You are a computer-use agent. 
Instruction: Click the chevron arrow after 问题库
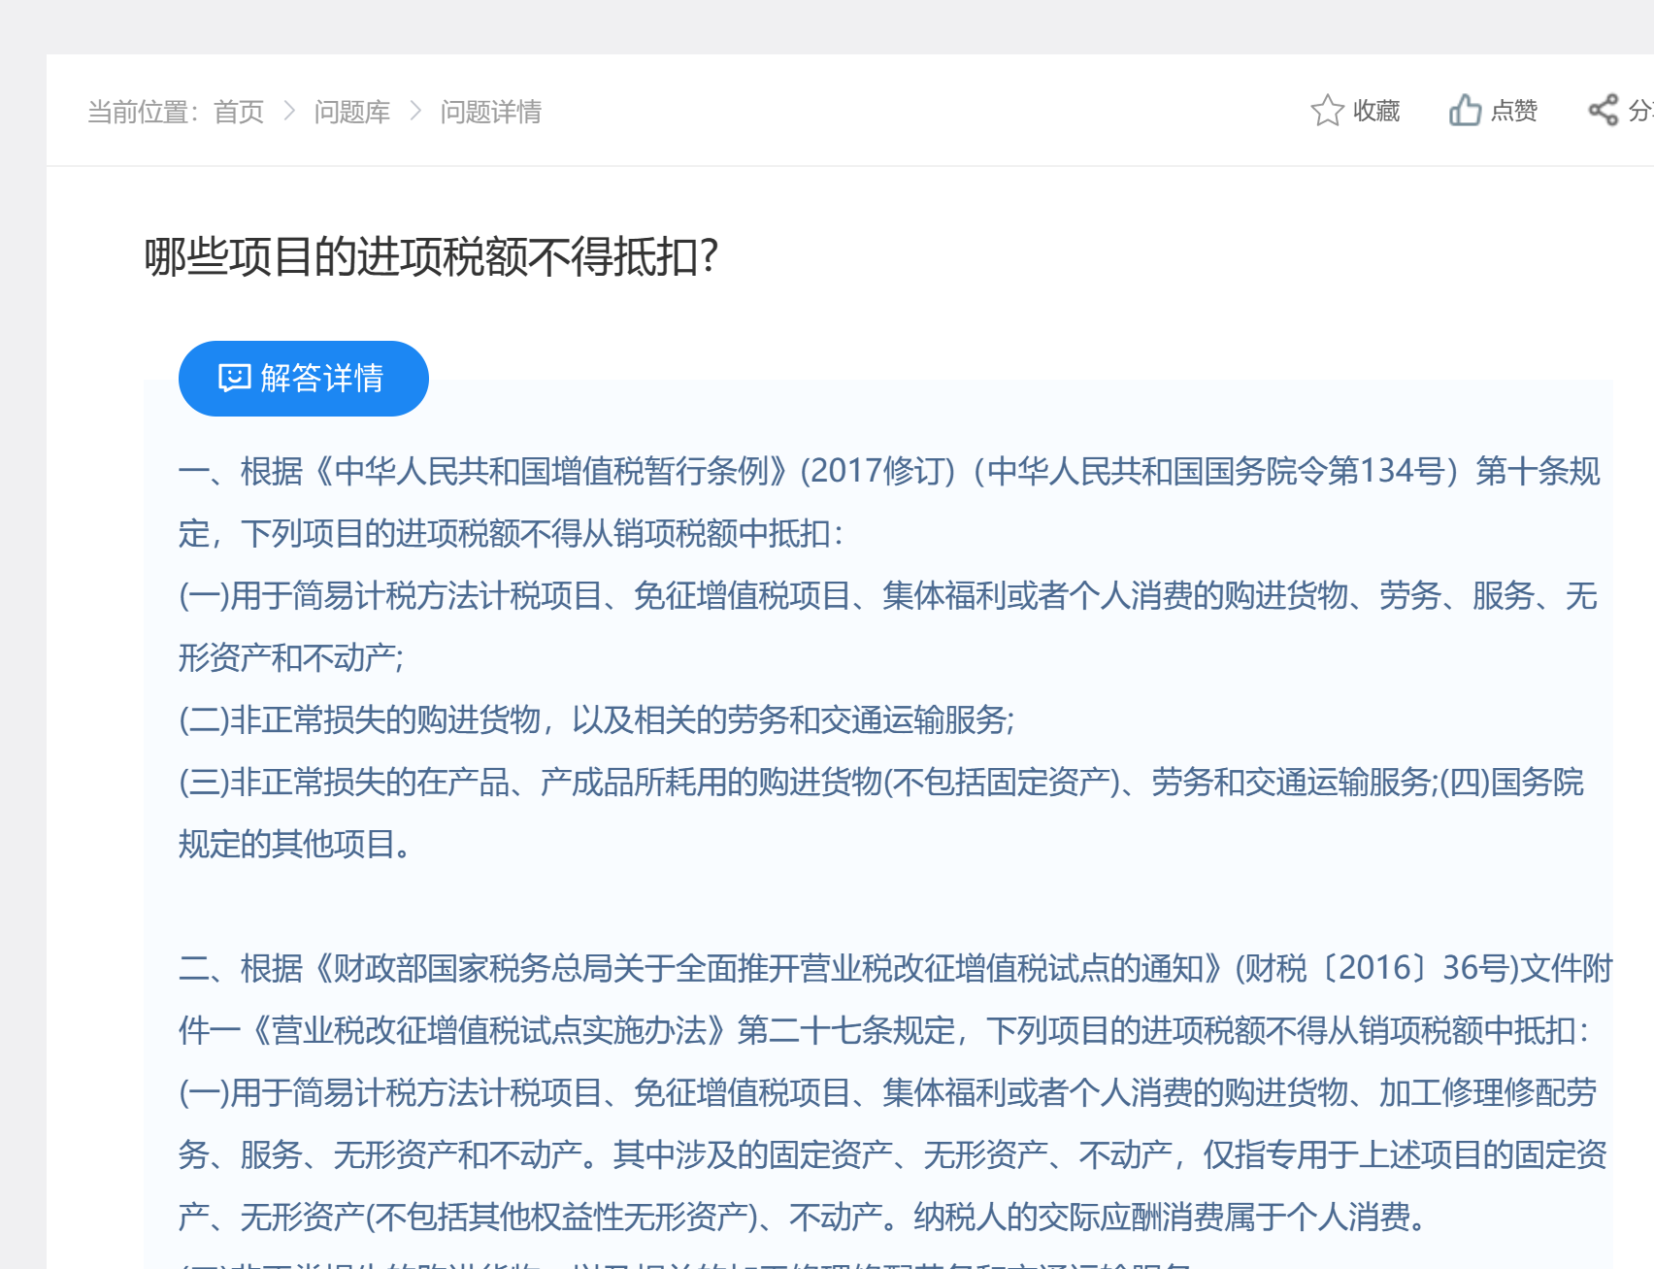pos(415,112)
